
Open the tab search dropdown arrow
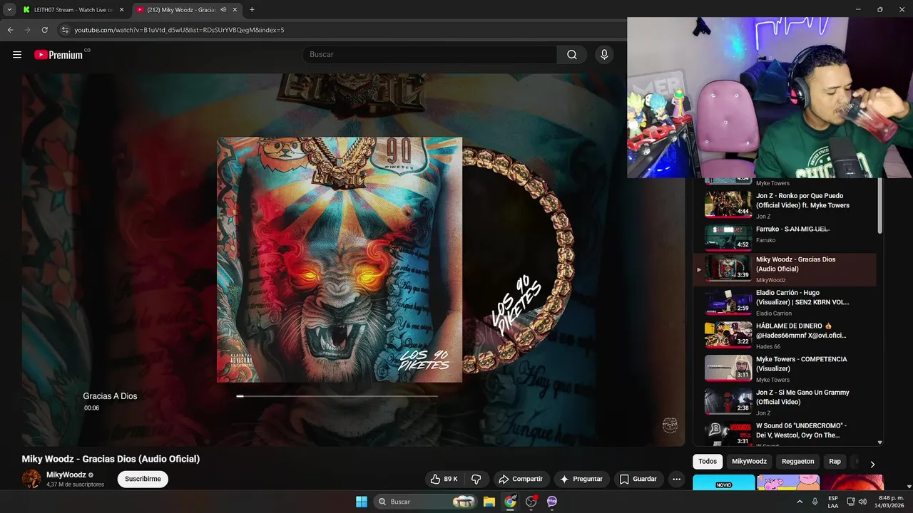(9, 10)
